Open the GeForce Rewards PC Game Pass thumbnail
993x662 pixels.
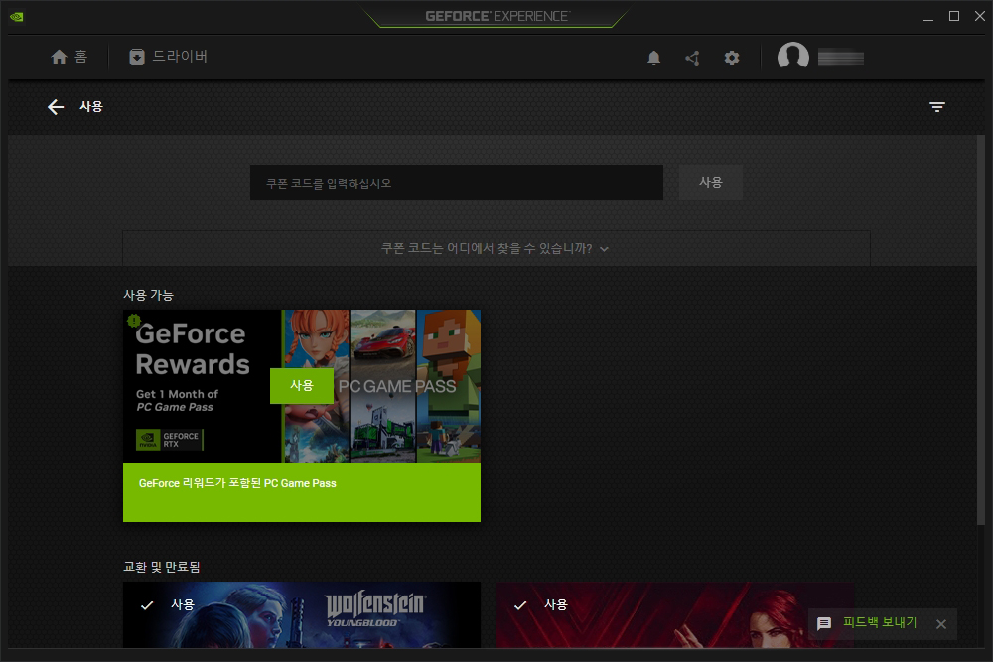(302, 386)
